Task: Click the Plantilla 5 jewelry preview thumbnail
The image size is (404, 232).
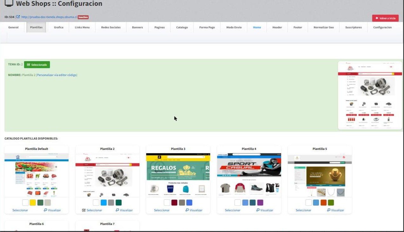Action: coord(320,175)
